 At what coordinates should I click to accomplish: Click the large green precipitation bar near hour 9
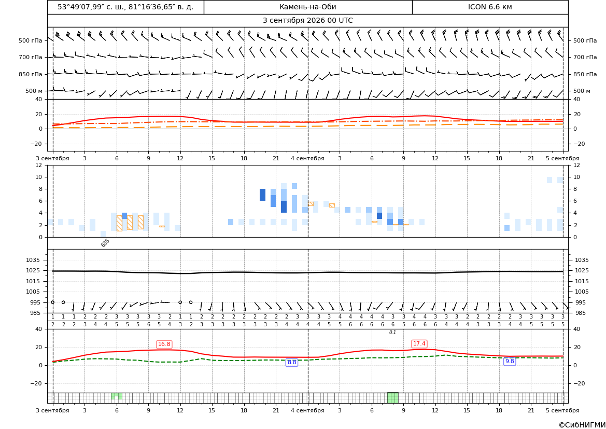[392, 398]
